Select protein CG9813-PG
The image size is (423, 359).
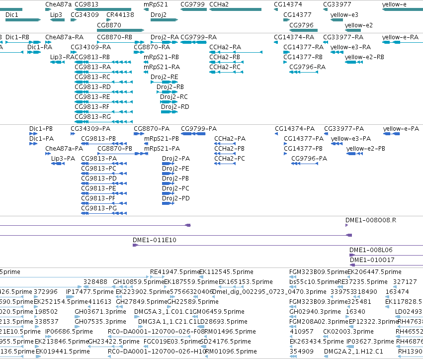[99, 208]
